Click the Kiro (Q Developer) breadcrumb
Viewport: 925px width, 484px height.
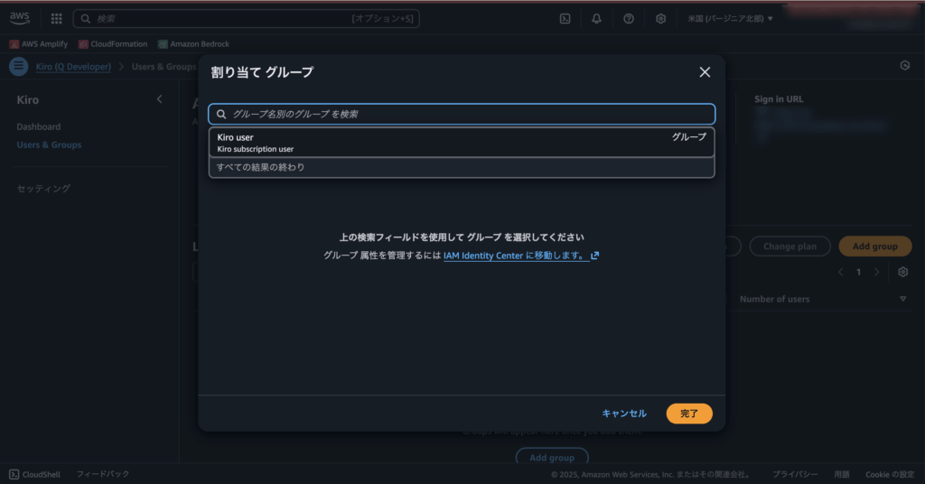click(72, 66)
